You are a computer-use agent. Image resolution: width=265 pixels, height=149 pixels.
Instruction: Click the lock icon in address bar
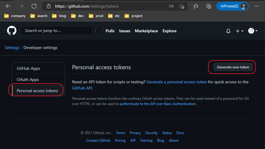tap(49, 6)
